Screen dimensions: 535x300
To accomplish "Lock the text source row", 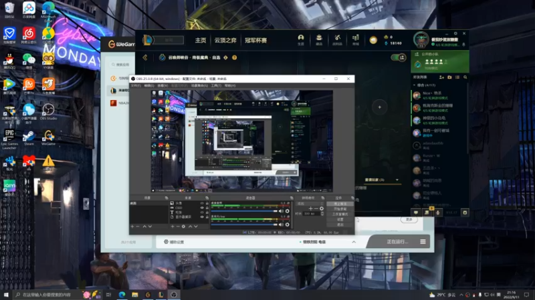I will pos(207,212).
